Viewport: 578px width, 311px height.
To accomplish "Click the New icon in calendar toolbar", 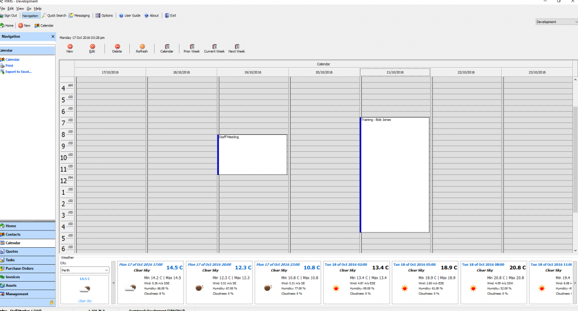I will click(69, 47).
